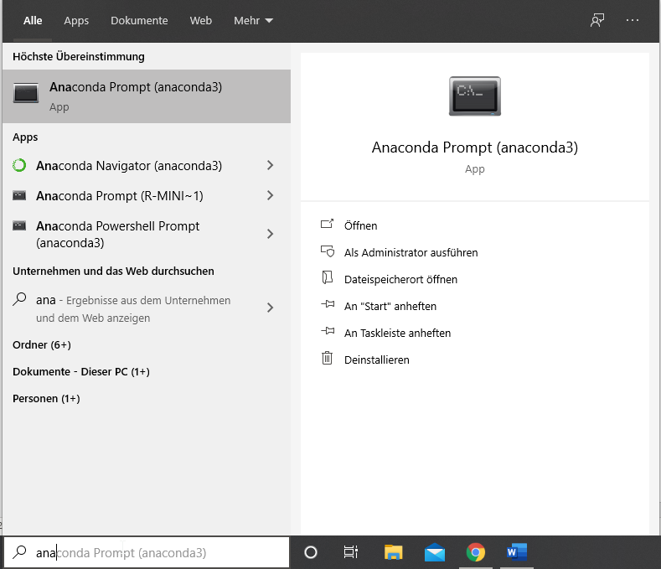Switch to the Apps filter tab

[76, 21]
